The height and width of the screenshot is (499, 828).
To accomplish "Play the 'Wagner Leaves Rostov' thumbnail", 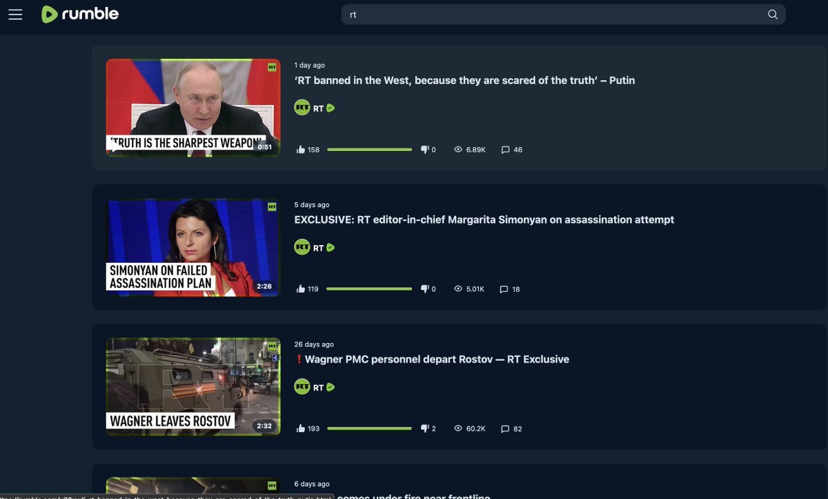I will tap(193, 387).
